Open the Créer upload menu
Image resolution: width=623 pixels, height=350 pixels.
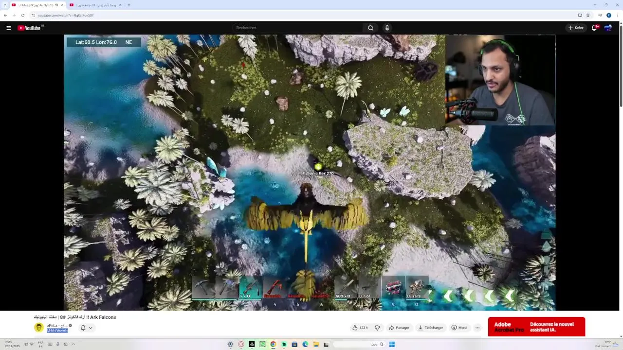tap(576, 28)
